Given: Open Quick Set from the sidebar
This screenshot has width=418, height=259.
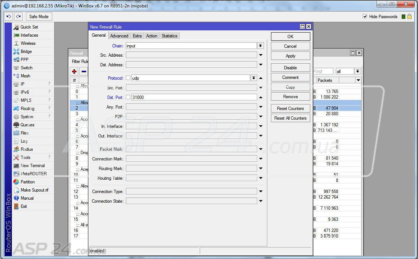Looking at the screenshot, I should click(x=29, y=27).
